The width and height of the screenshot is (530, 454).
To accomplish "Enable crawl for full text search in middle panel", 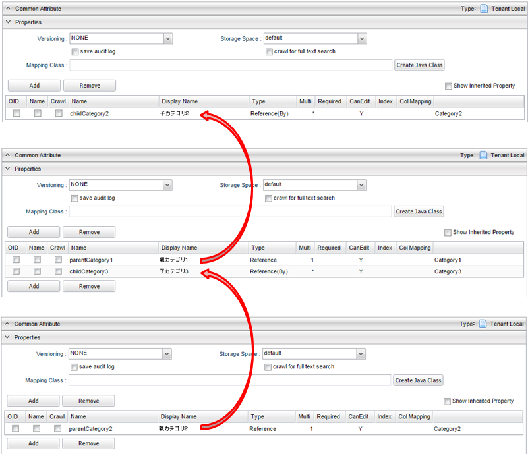I will 269,199.
